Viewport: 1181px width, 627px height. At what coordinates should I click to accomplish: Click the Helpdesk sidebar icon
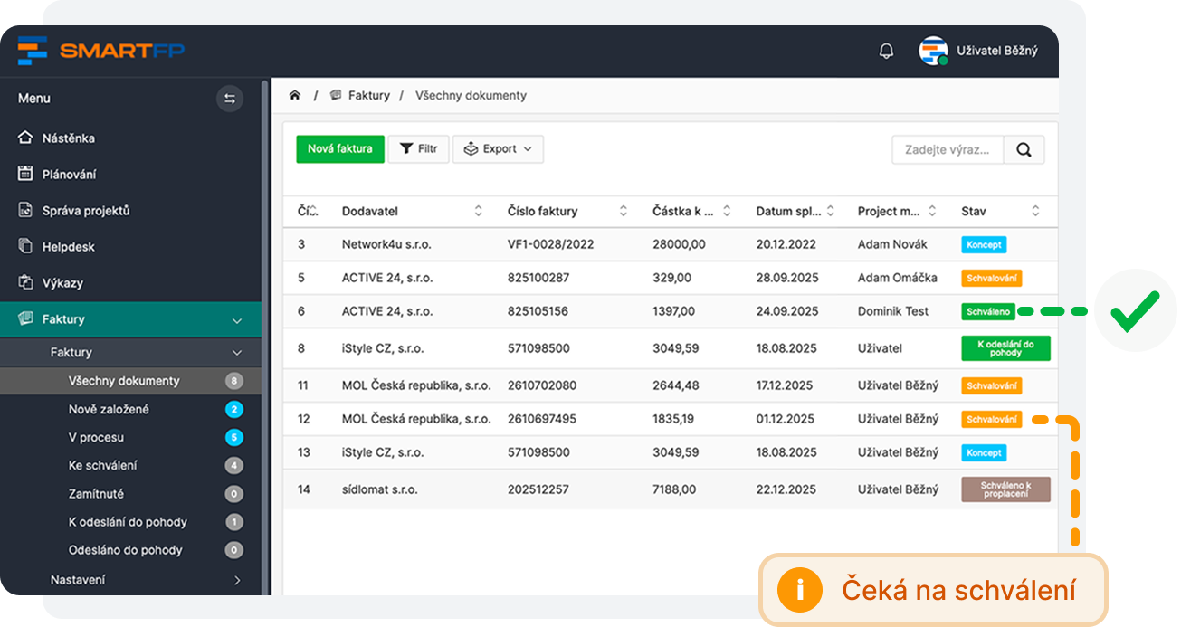[x=25, y=246]
